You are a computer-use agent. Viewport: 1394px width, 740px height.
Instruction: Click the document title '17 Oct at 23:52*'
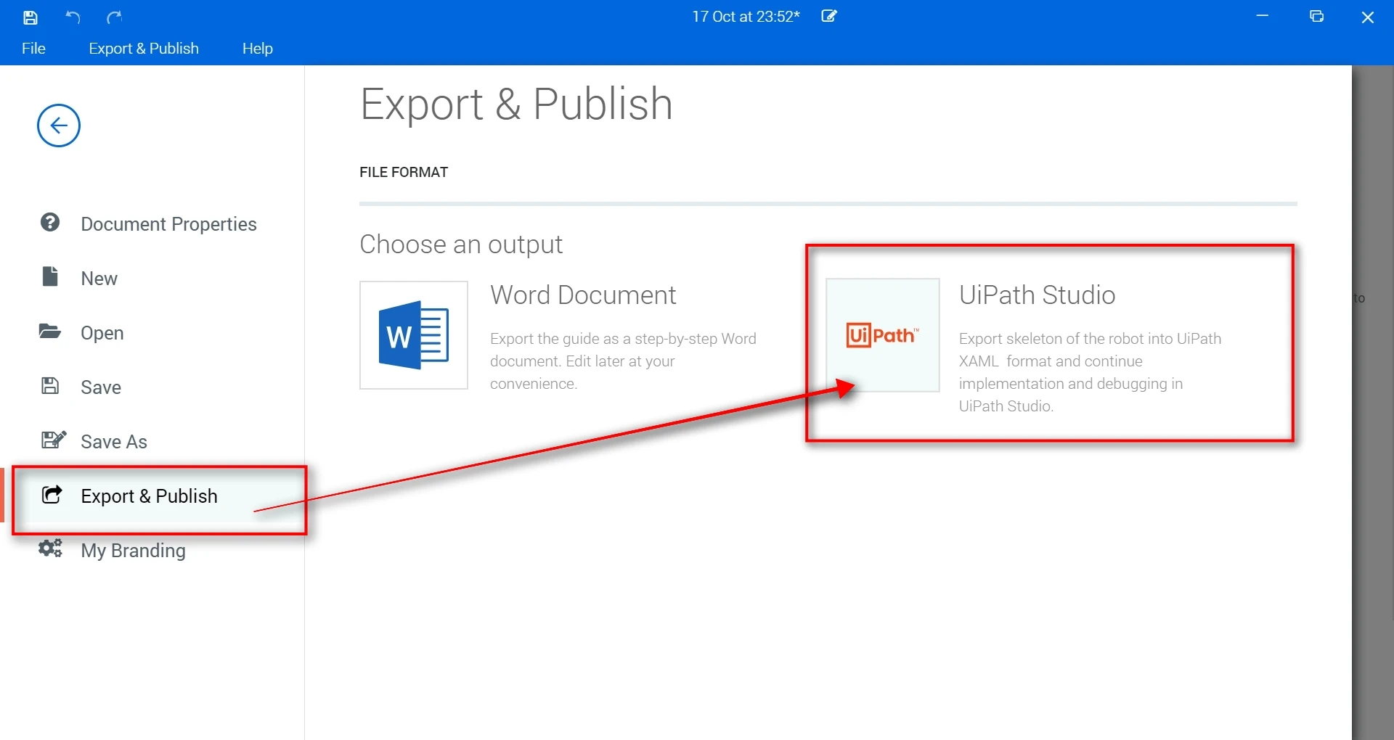[746, 17]
